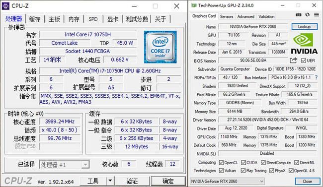Open the Sensors tab in GPU-Z
This screenshot has height=187, width=323.
point(227,16)
